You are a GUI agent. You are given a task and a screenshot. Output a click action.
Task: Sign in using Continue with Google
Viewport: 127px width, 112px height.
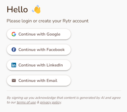[x=39, y=34]
